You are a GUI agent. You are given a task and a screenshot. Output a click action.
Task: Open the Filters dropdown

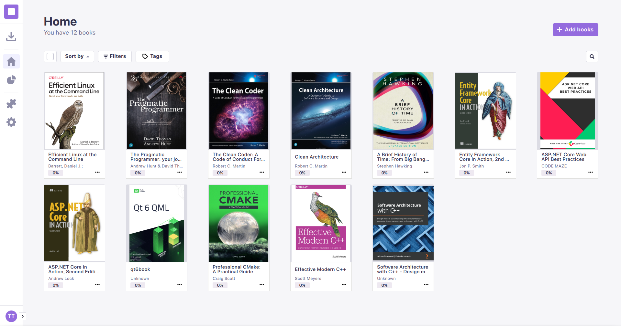click(115, 57)
